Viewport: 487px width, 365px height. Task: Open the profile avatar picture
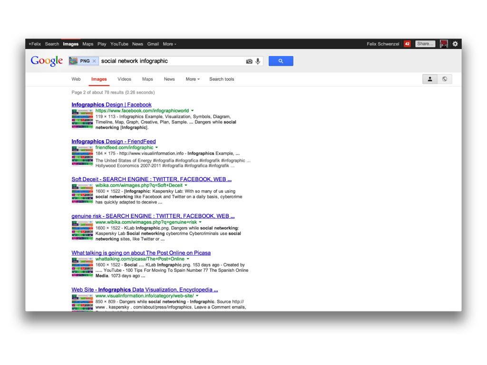tap(444, 44)
